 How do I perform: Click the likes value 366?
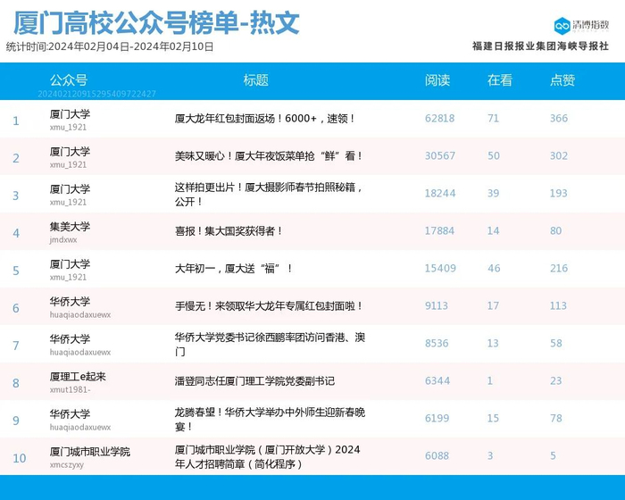pos(559,119)
